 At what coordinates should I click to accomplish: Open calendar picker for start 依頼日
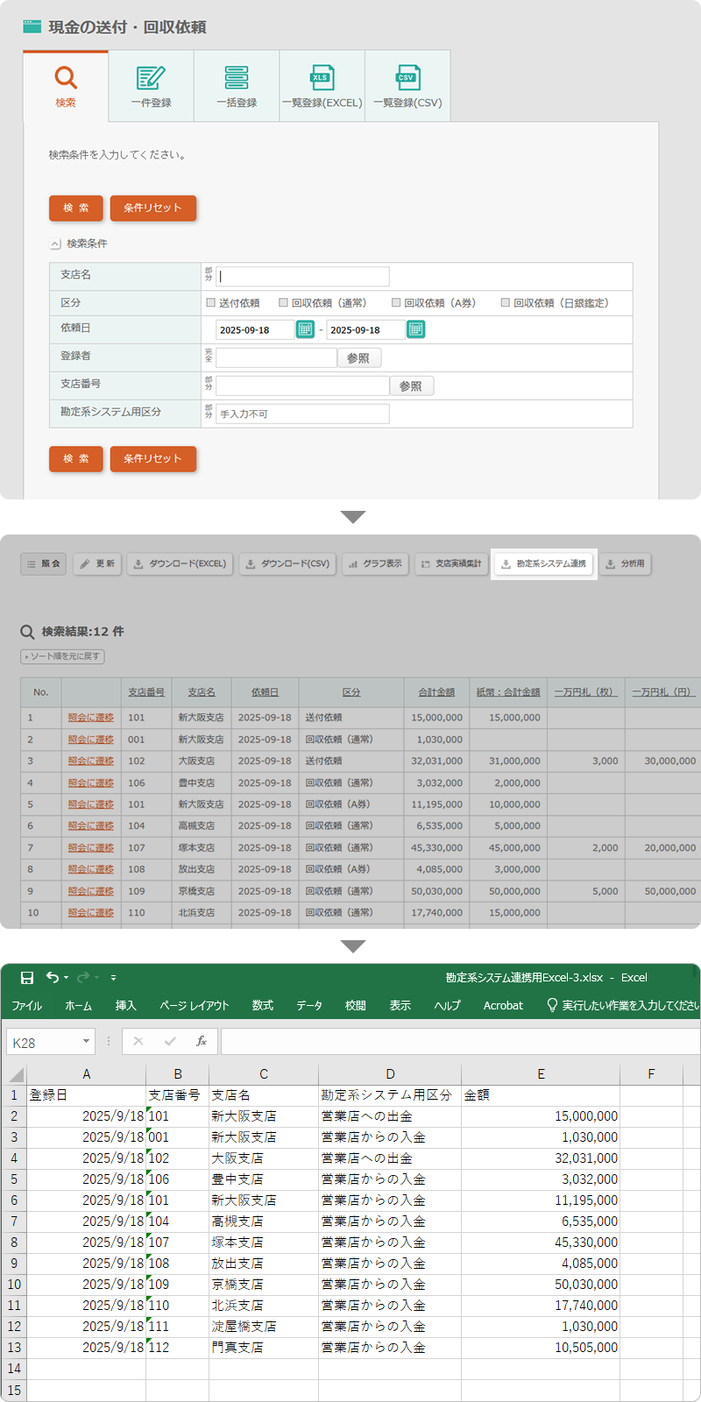point(305,329)
